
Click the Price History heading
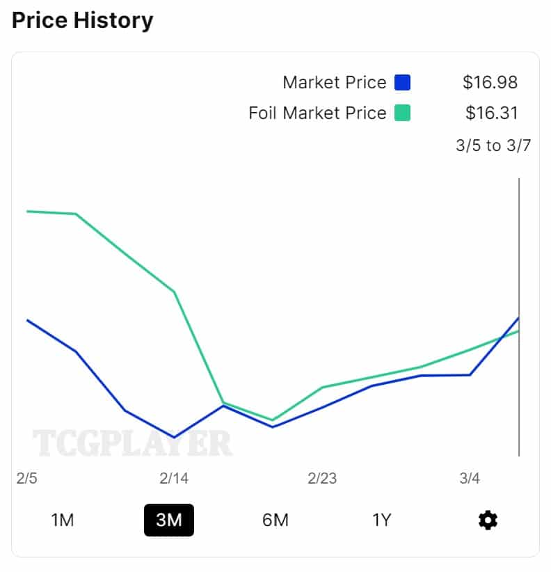tap(82, 21)
